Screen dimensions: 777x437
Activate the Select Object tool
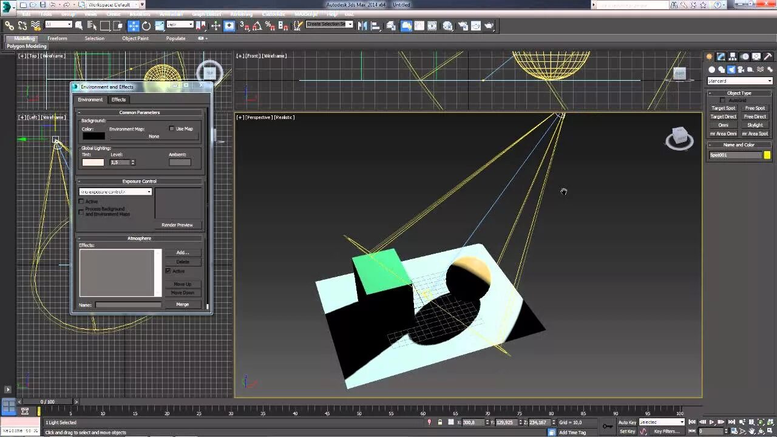click(x=79, y=25)
